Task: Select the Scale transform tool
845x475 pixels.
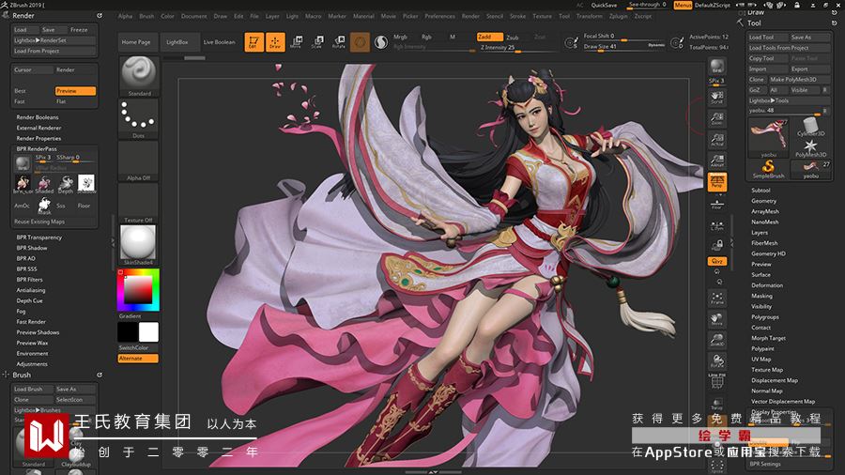Action: 317,41
